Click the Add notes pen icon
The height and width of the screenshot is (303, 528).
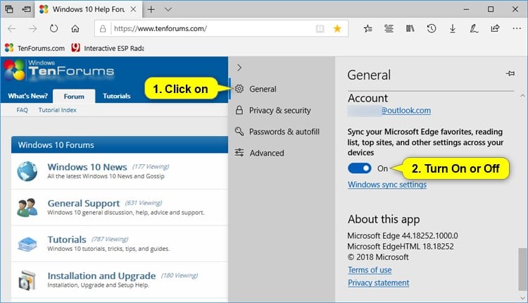pyautogui.click(x=474, y=29)
